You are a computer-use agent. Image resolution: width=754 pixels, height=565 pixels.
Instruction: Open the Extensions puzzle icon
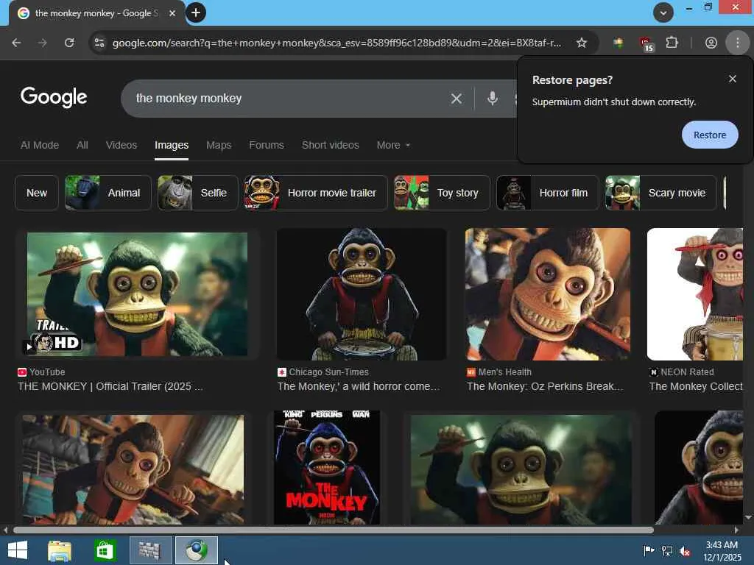(x=672, y=43)
